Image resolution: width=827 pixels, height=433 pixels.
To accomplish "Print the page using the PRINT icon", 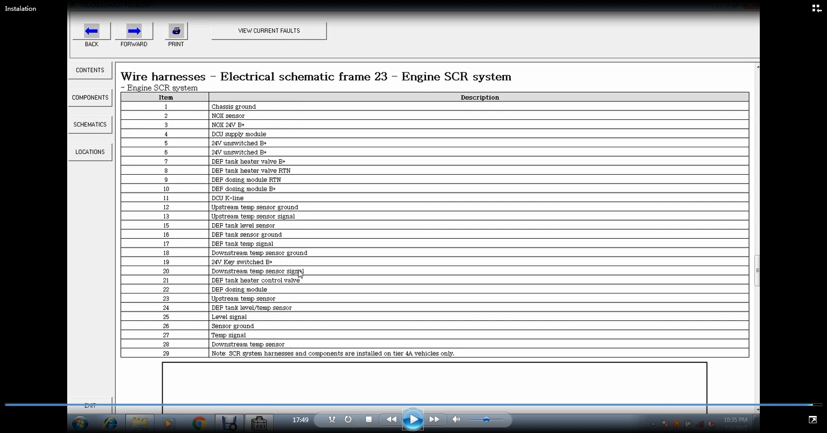I will [176, 31].
